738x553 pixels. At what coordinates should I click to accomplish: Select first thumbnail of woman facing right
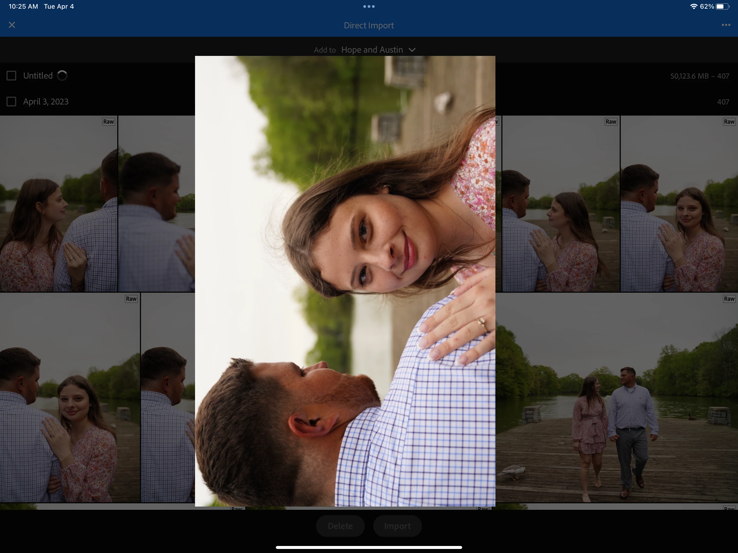coord(58,203)
